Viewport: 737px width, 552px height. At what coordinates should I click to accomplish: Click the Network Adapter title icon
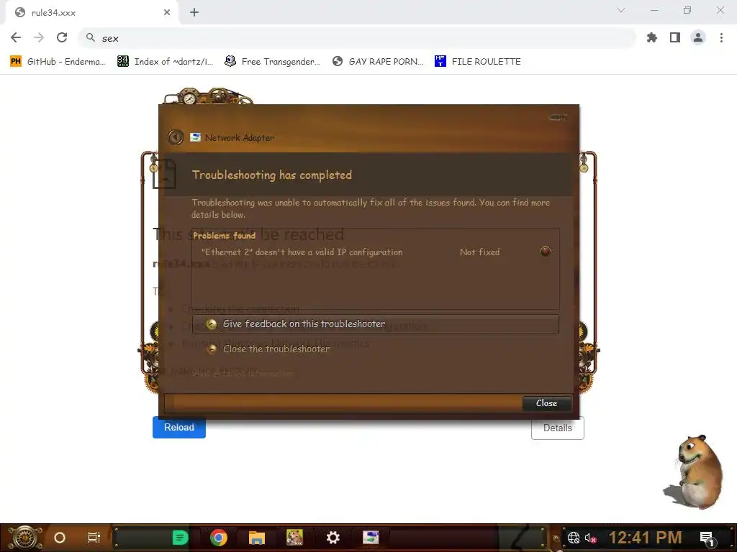[196, 137]
